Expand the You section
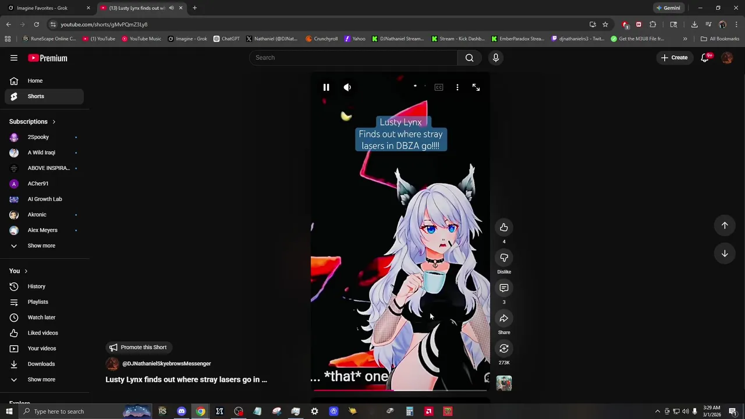 click(x=19, y=271)
